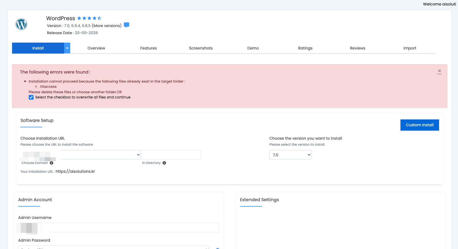Expand the Install button's dropdown arrow
Screen dimensions: 458x249
point(67,48)
